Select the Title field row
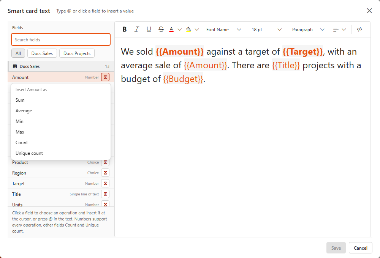 61,194
